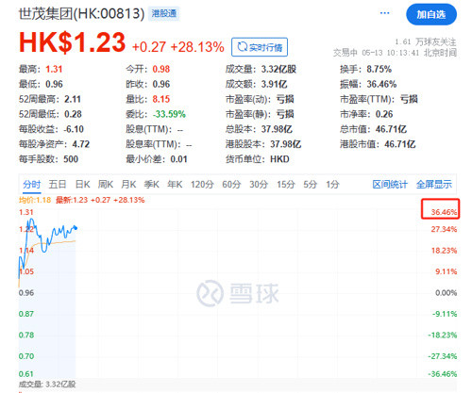The height and width of the screenshot is (393, 472).
Task: Switch to the 120分 chart interval
Action: [x=202, y=185]
